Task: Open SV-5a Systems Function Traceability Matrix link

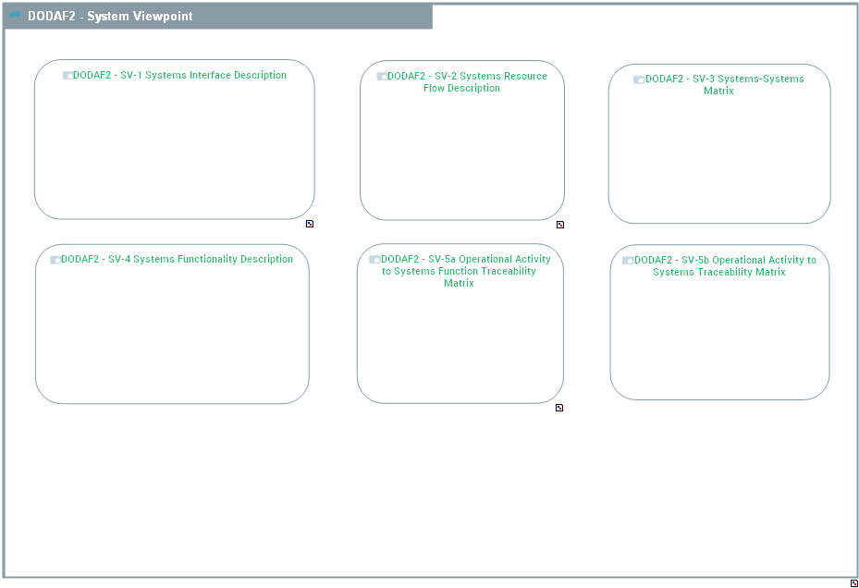Action: [465, 271]
